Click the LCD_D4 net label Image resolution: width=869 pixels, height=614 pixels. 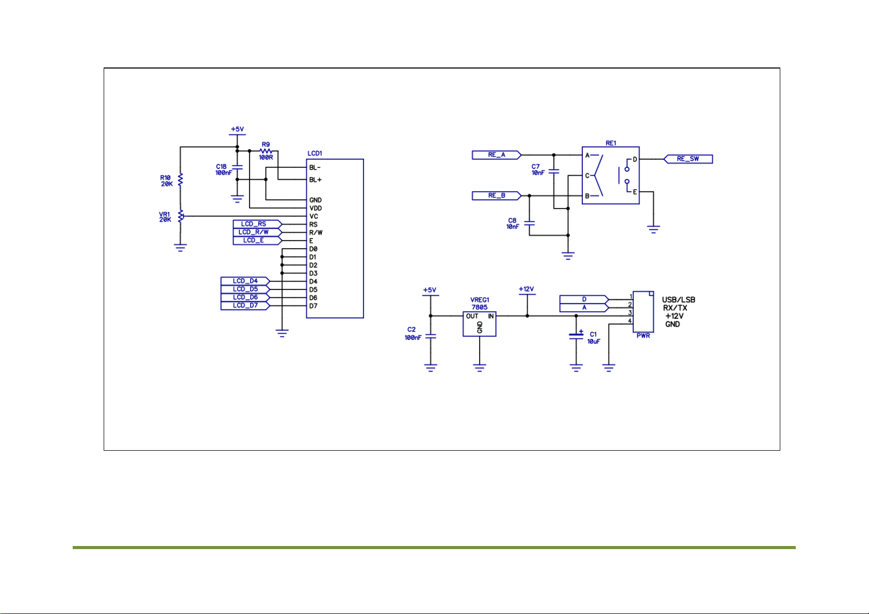(x=245, y=281)
